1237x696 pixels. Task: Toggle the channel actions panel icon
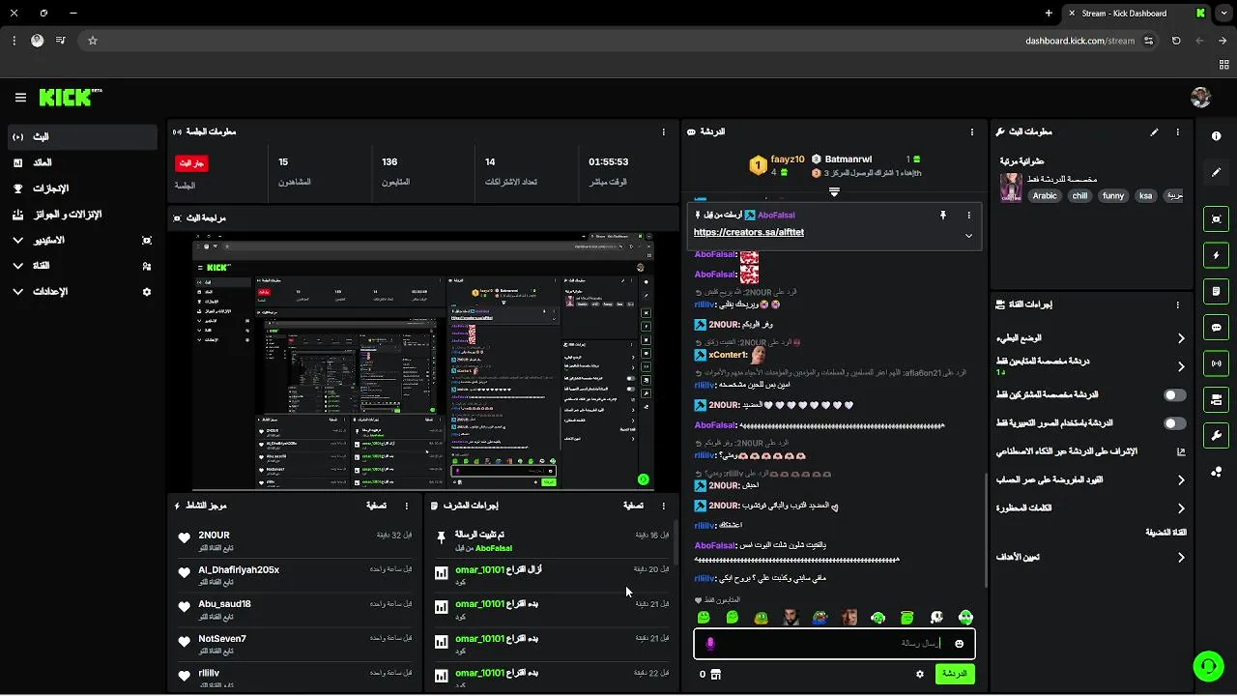pos(1216,399)
